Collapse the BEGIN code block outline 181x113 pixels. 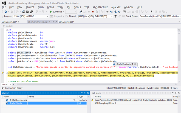tap(6, 29)
